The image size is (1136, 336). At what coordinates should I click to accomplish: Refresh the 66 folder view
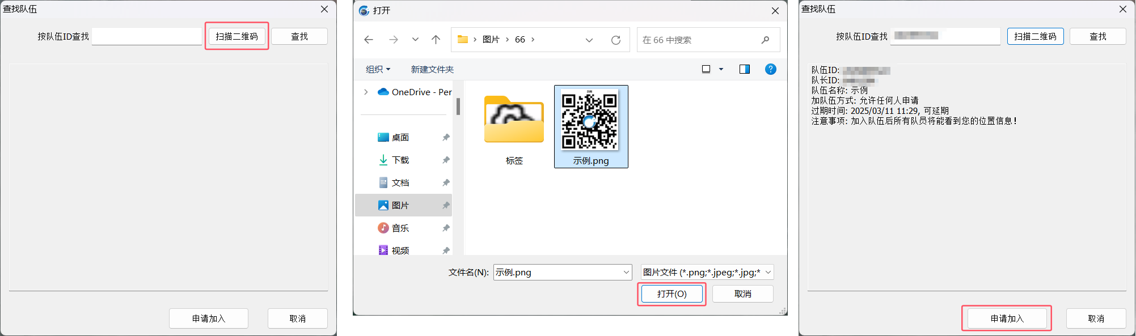pyautogui.click(x=616, y=40)
